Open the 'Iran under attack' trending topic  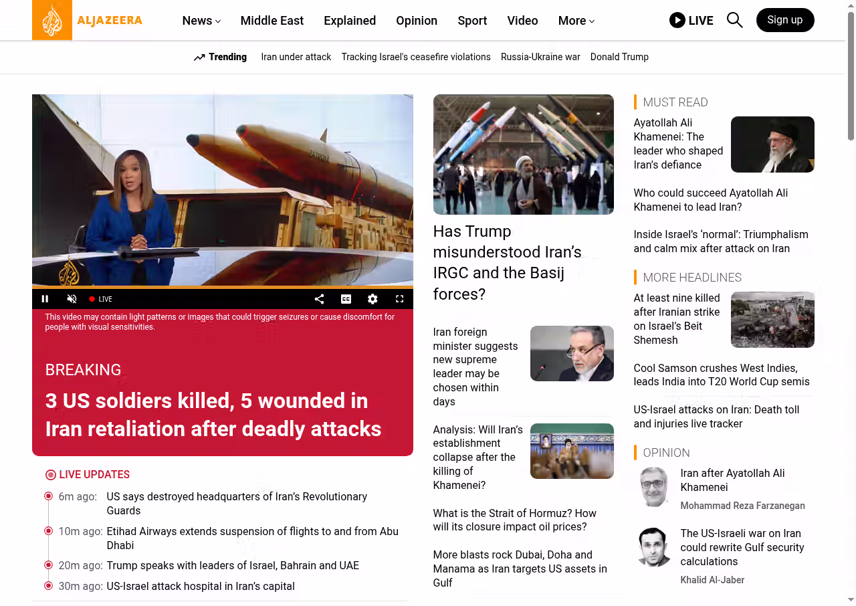click(296, 57)
